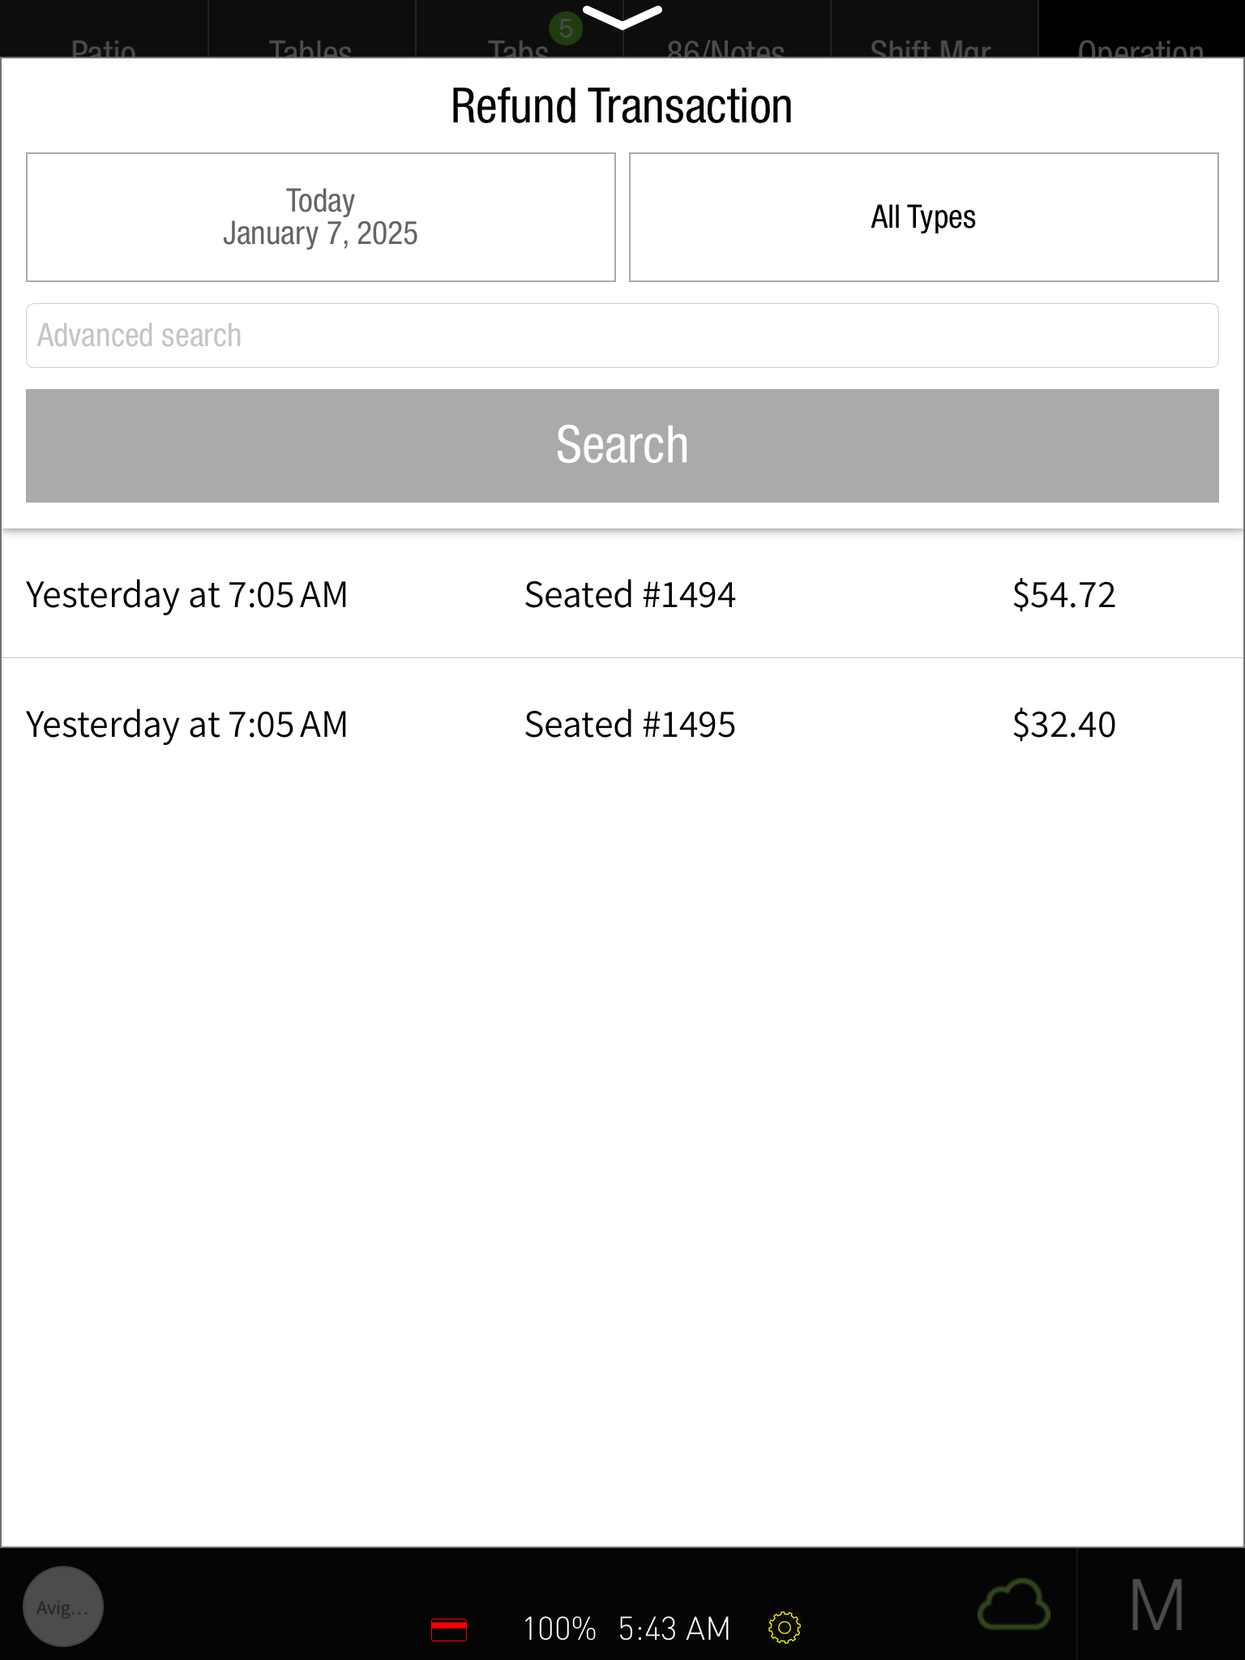
Task: Select the Seated #1495 transaction
Action: (x=630, y=724)
